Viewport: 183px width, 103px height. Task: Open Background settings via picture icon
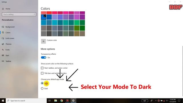3,27
